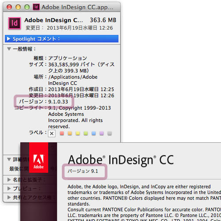Collapse the 一般情報 section
This screenshot has width=221, height=221.
pos(9,49)
